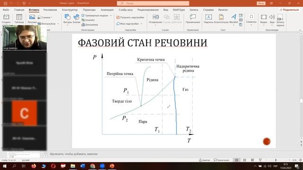Click the Поделиться share button

289,9
